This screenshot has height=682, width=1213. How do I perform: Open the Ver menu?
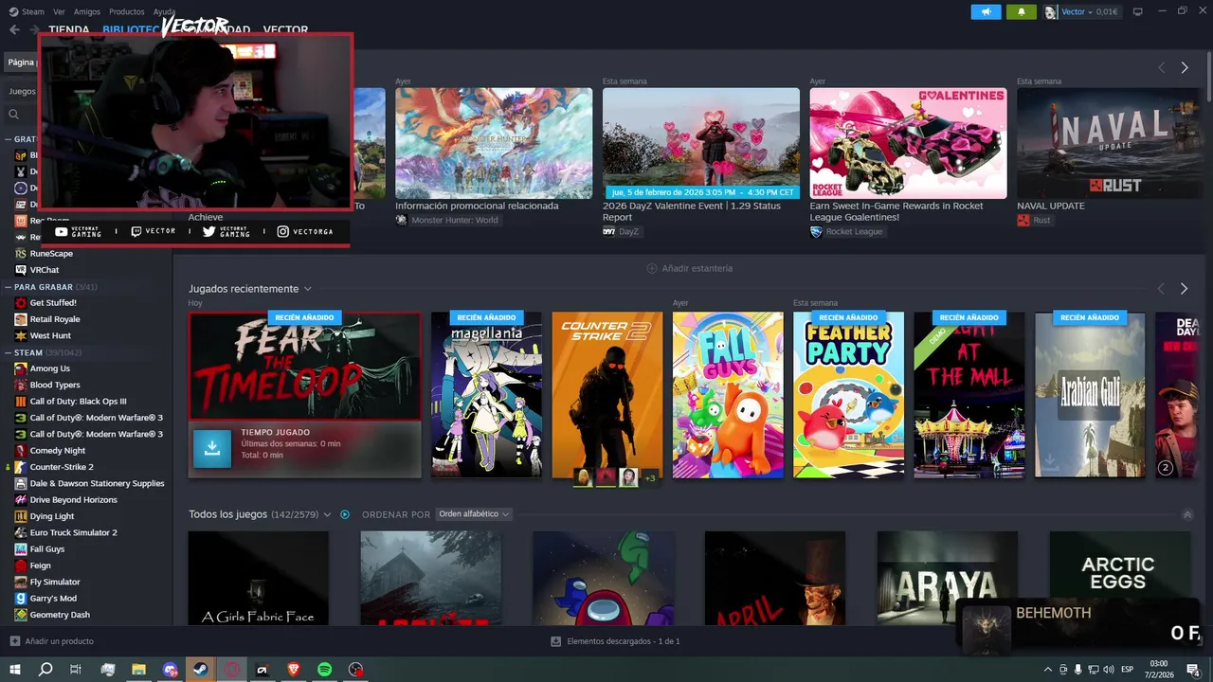60,12
